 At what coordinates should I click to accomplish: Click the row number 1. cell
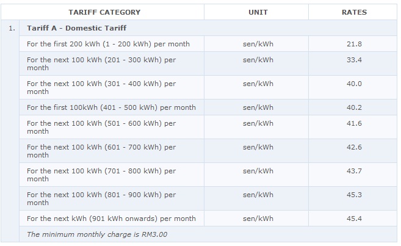point(12,28)
